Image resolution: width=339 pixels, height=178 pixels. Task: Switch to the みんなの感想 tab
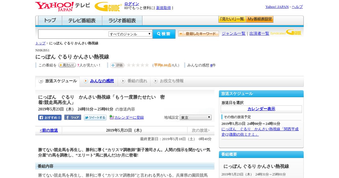click(102, 81)
